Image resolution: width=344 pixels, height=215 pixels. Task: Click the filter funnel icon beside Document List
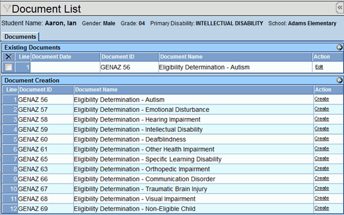pyautogui.click(x=7, y=9)
